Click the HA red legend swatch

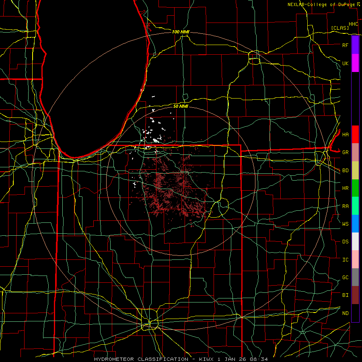(x=355, y=134)
